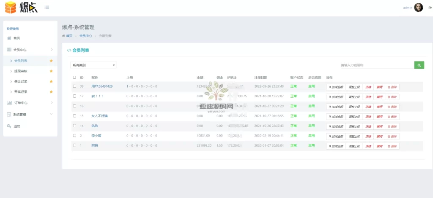Click 删除 for user 阿萌

tap(392, 146)
